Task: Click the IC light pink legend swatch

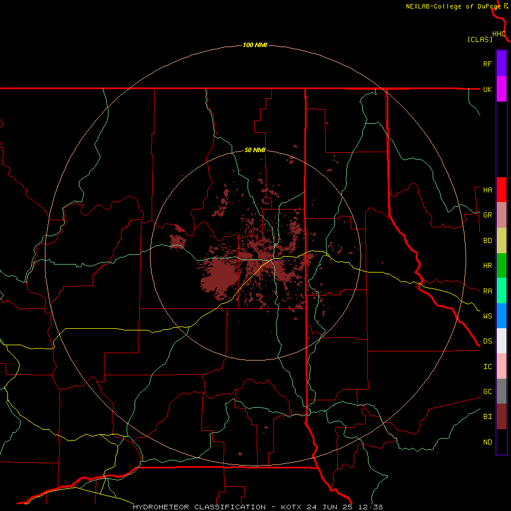Action: tap(501, 366)
